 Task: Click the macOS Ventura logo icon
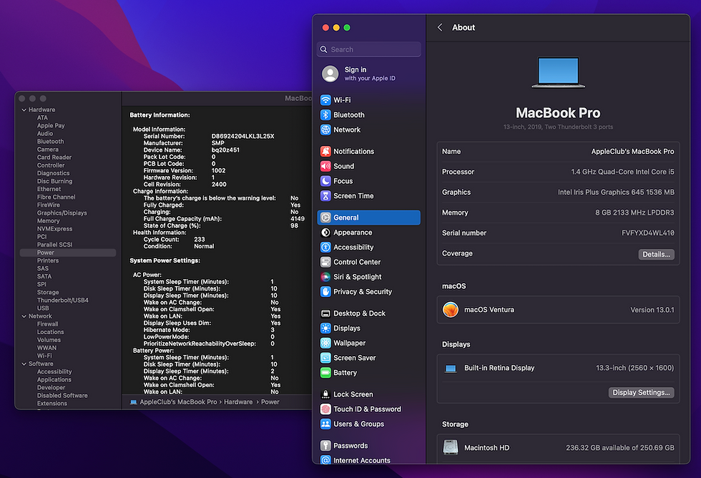tap(450, 309)
